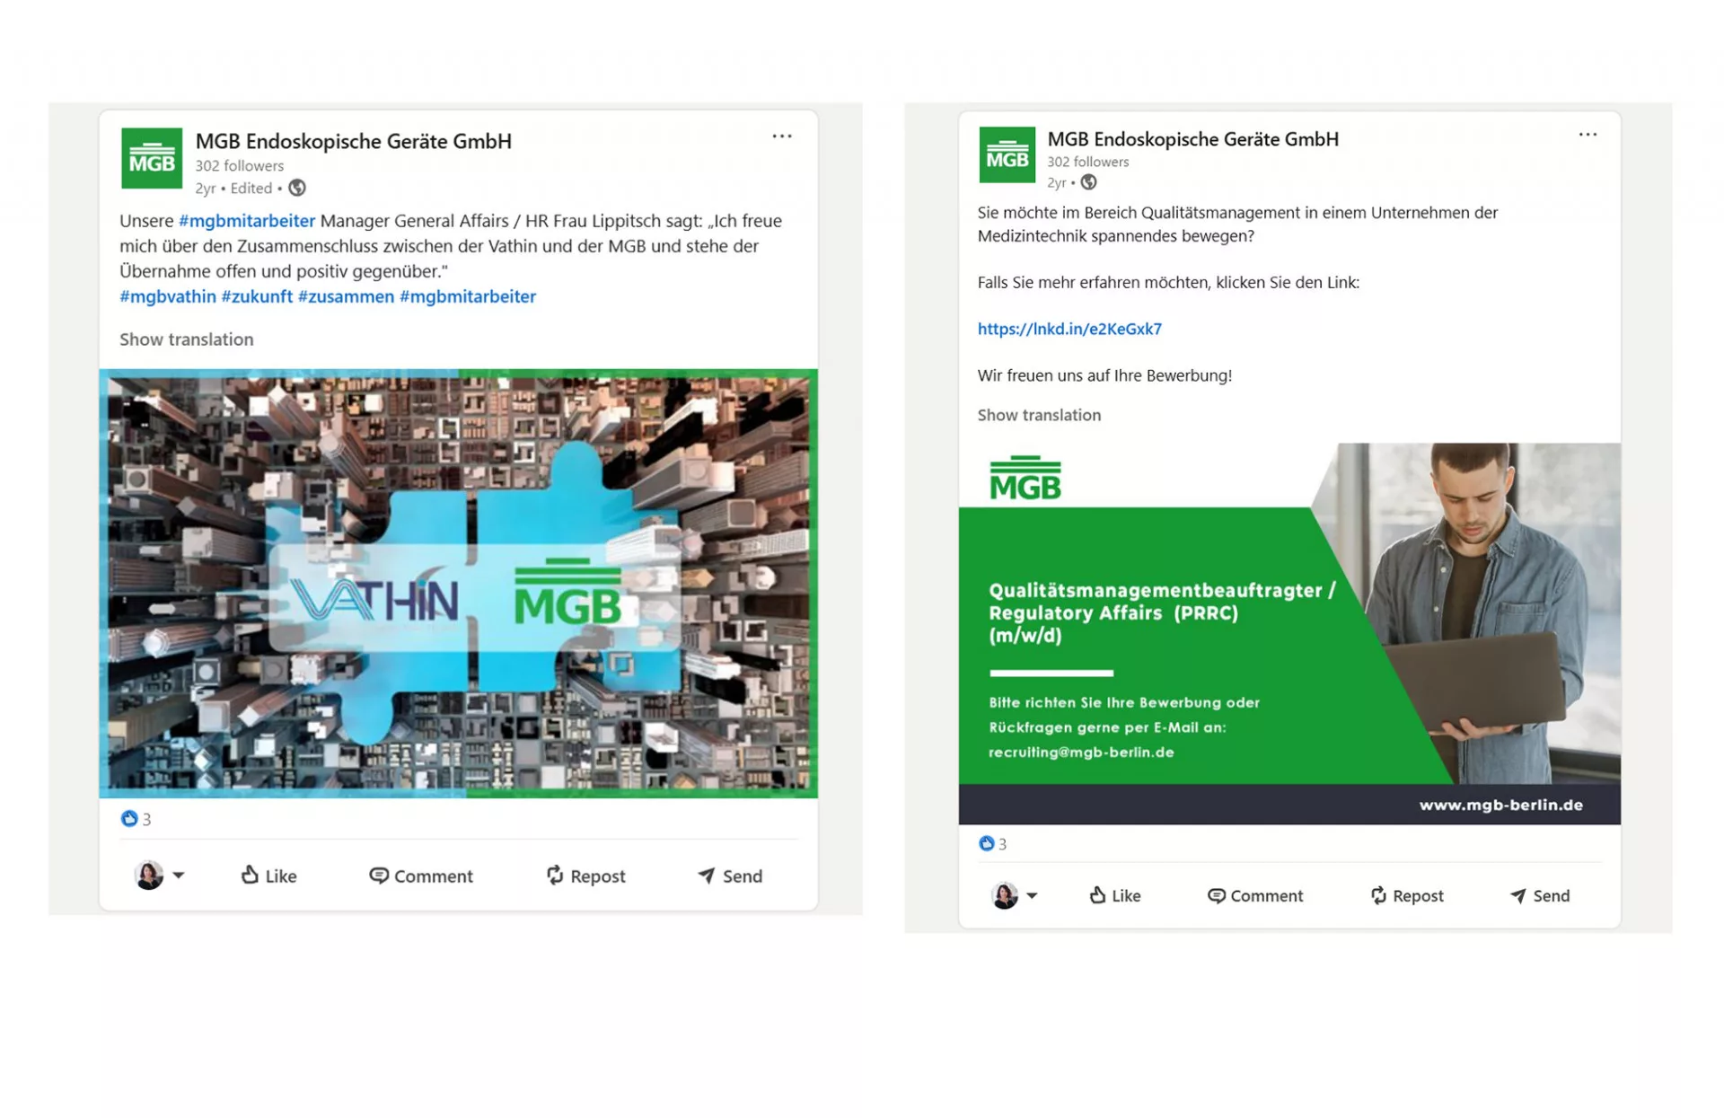Open MGB logo on left post header
Screen dimensions: 1724x1118
[151, 159]
